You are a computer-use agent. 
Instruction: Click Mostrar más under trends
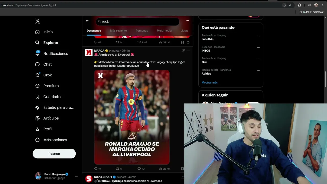tap(209, 82)
